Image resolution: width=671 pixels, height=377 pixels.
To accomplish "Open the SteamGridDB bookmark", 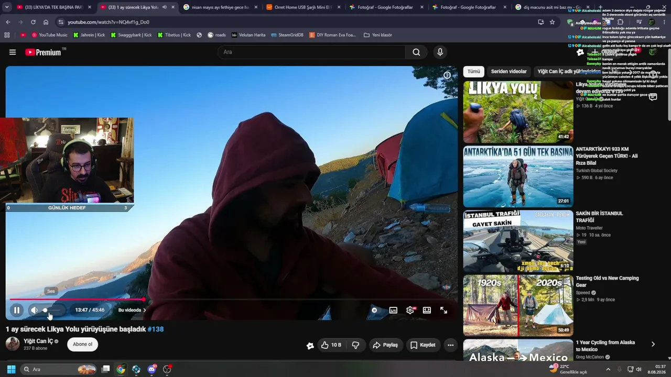I will pyautogui.click(x=287, y=35).
